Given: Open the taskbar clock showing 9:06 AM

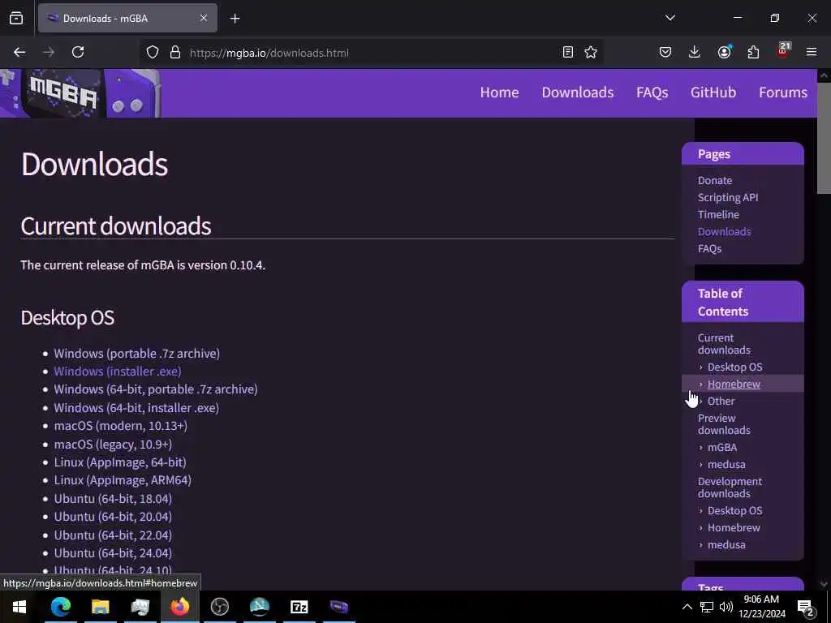Looking at the screenshot, I should 761,607.
